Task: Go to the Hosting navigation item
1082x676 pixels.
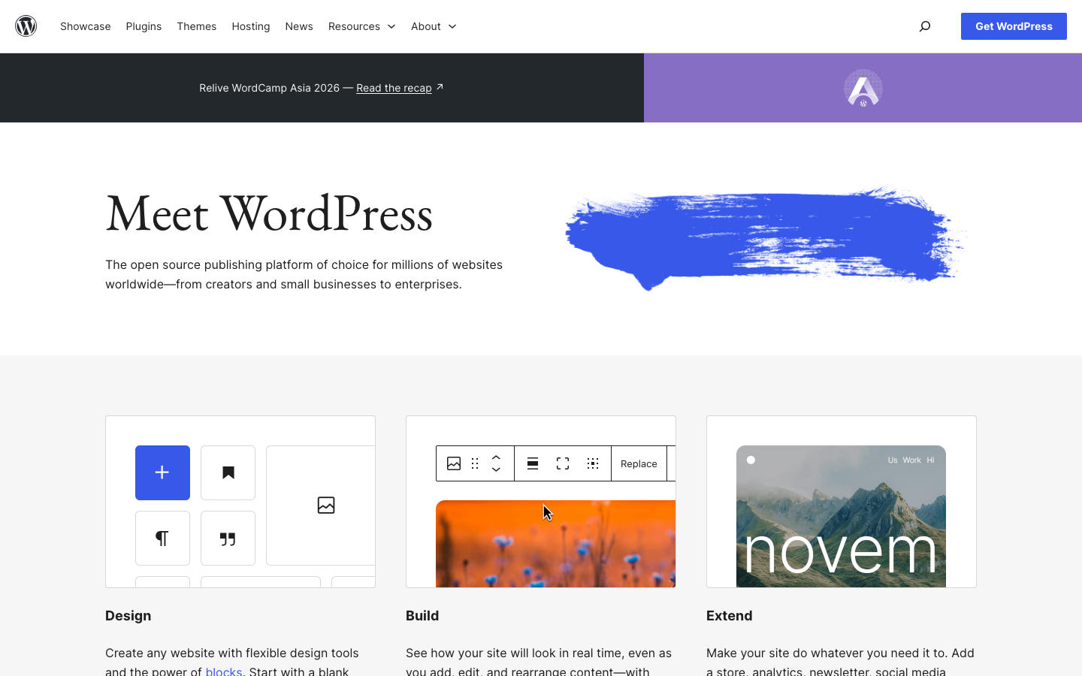Action: 250,26
